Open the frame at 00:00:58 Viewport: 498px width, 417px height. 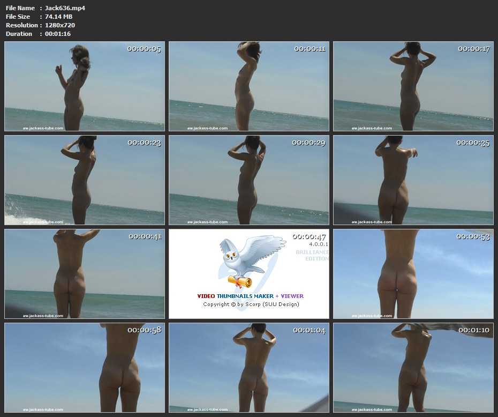tap(85, 368)
